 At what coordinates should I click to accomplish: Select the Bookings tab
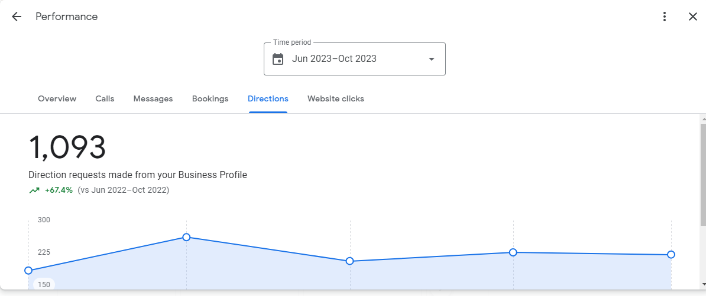210,99
